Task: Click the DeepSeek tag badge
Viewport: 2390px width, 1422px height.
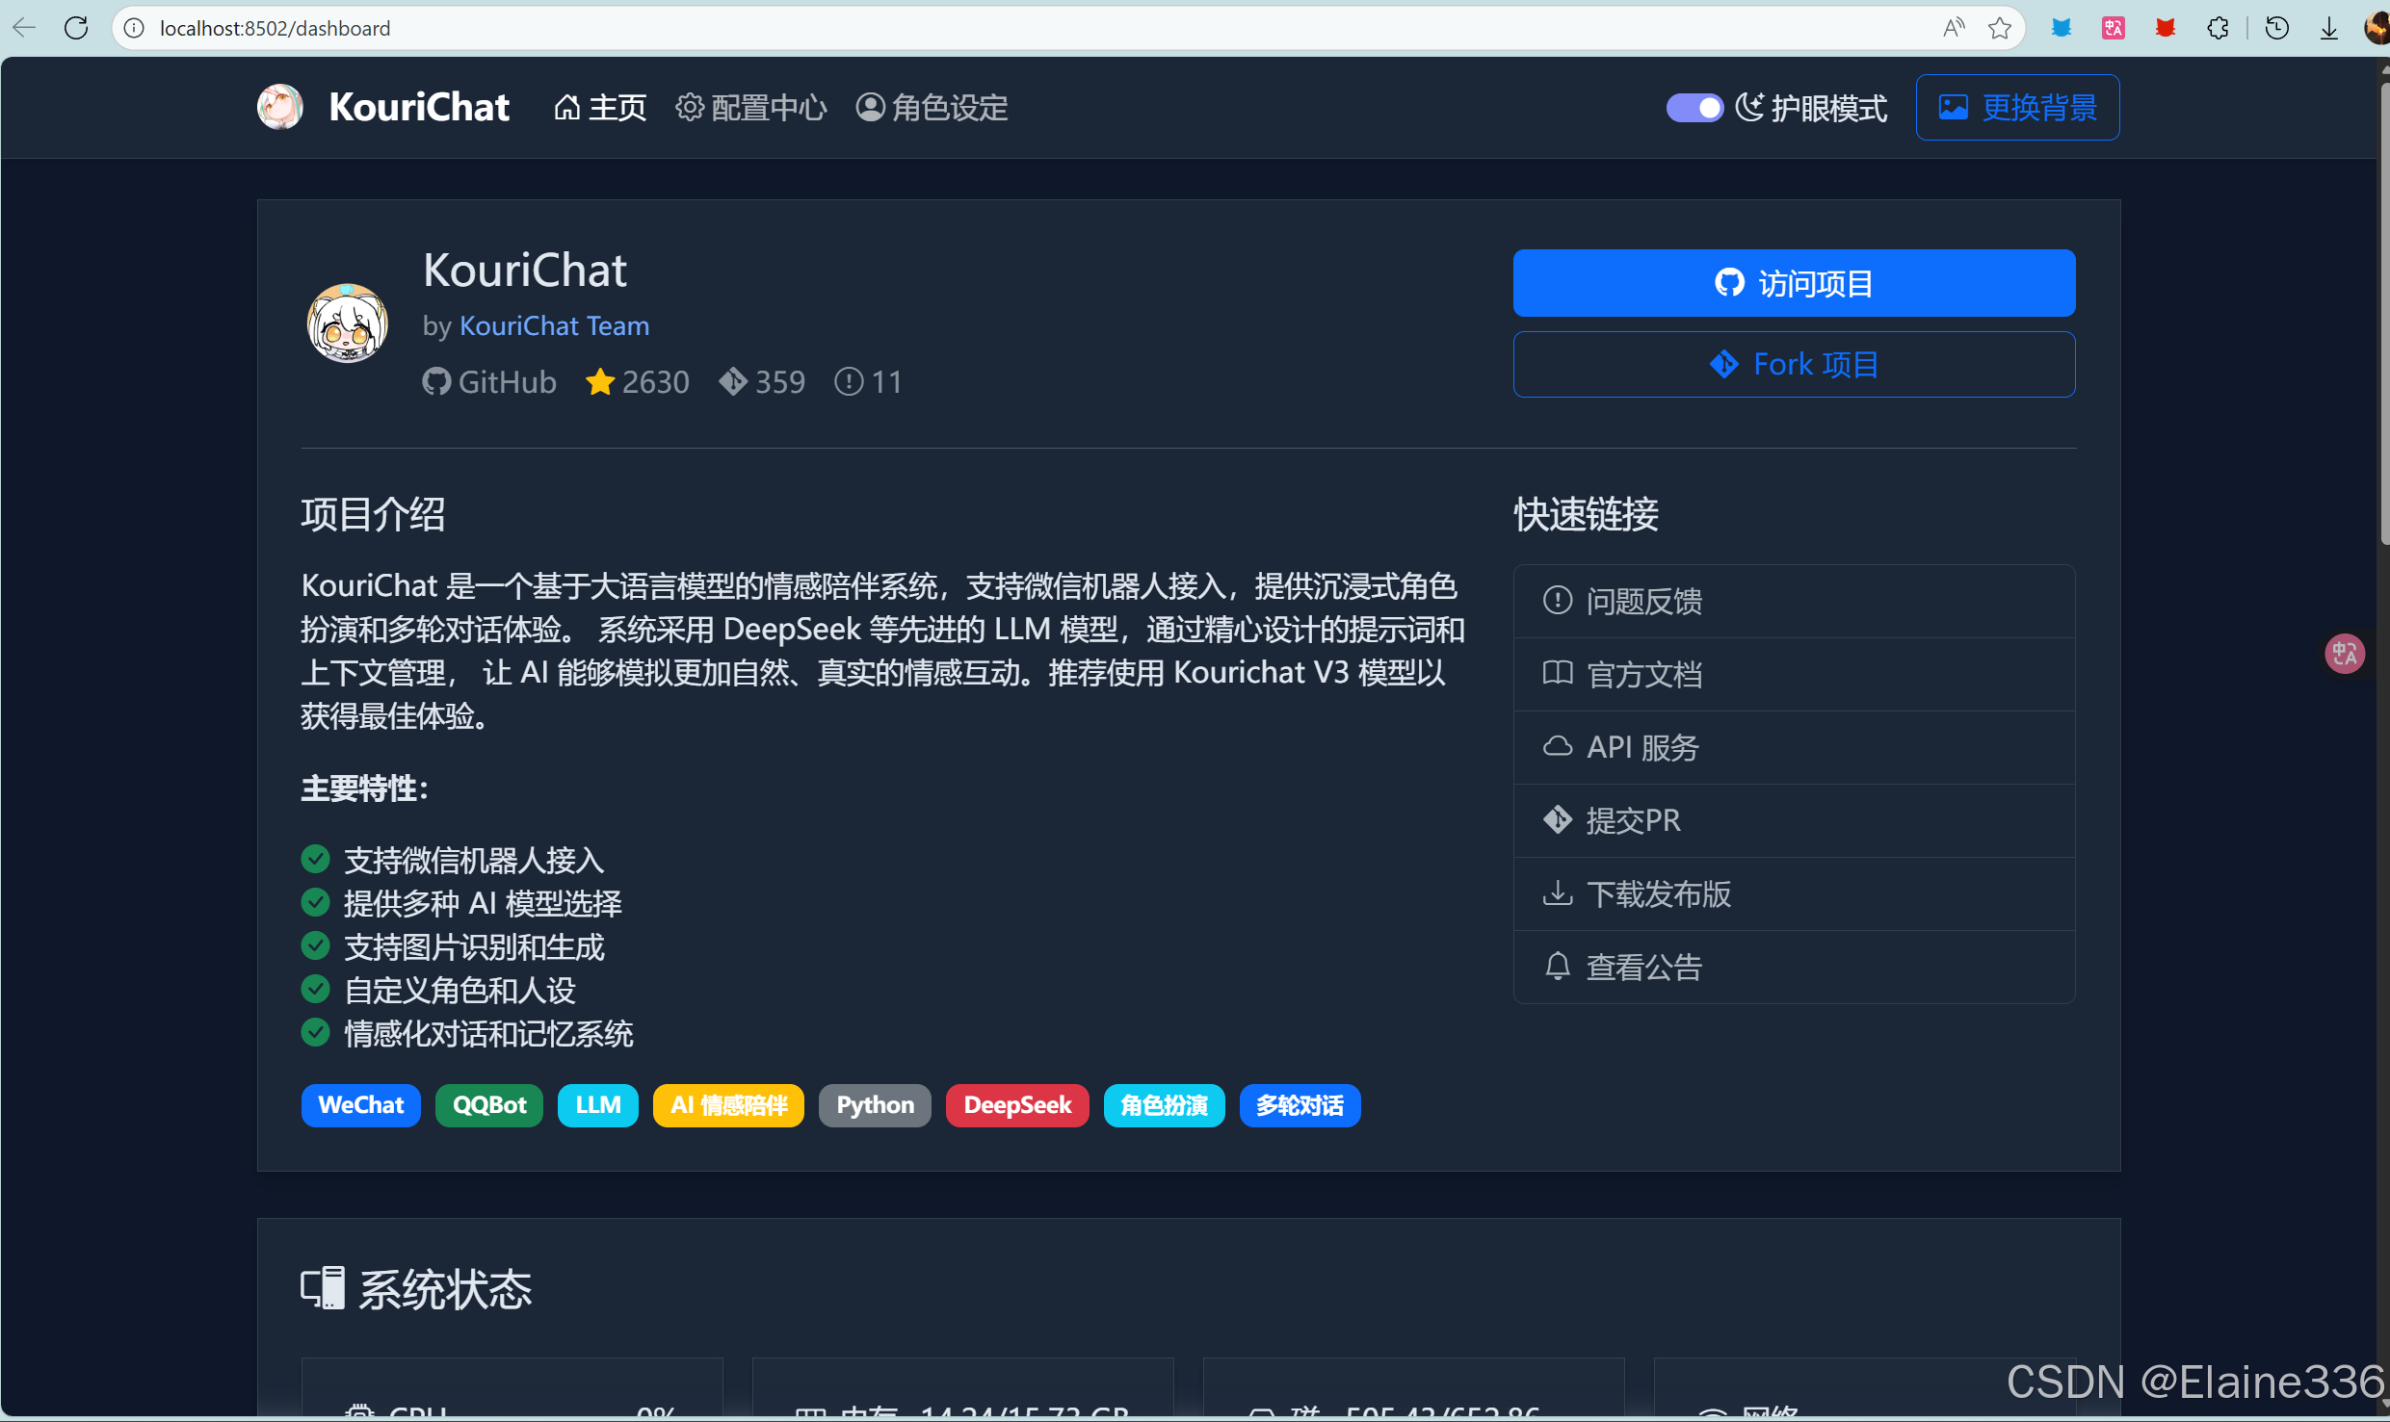Action: pyautogui.click(x=1017, y=1105)
